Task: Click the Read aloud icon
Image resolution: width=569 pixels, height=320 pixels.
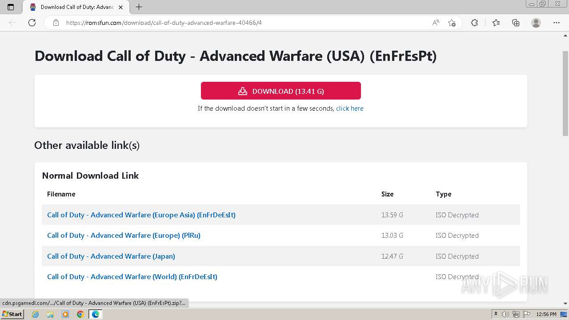Action: click(x=436, y=23)
